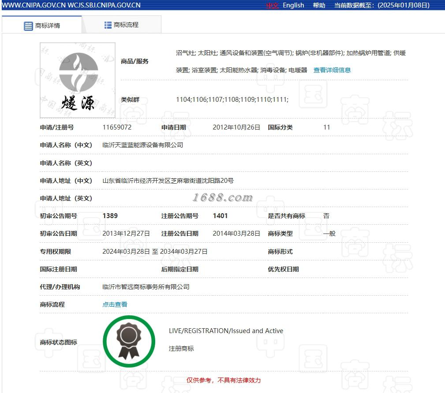Select the 专用权期限 label
The width and height of the screenshot is (445, 393).
[x=55, y=252]
